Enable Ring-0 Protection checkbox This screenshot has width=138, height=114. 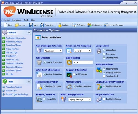pos(104,99)
